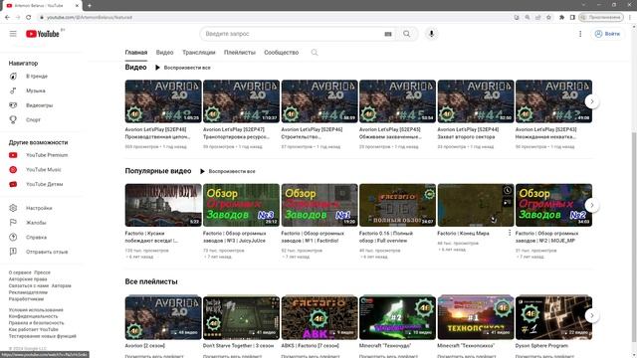This screenshot has height=358, width=637.
Task: Click the channel search magnifier icon
Action: tap(315, 53)
